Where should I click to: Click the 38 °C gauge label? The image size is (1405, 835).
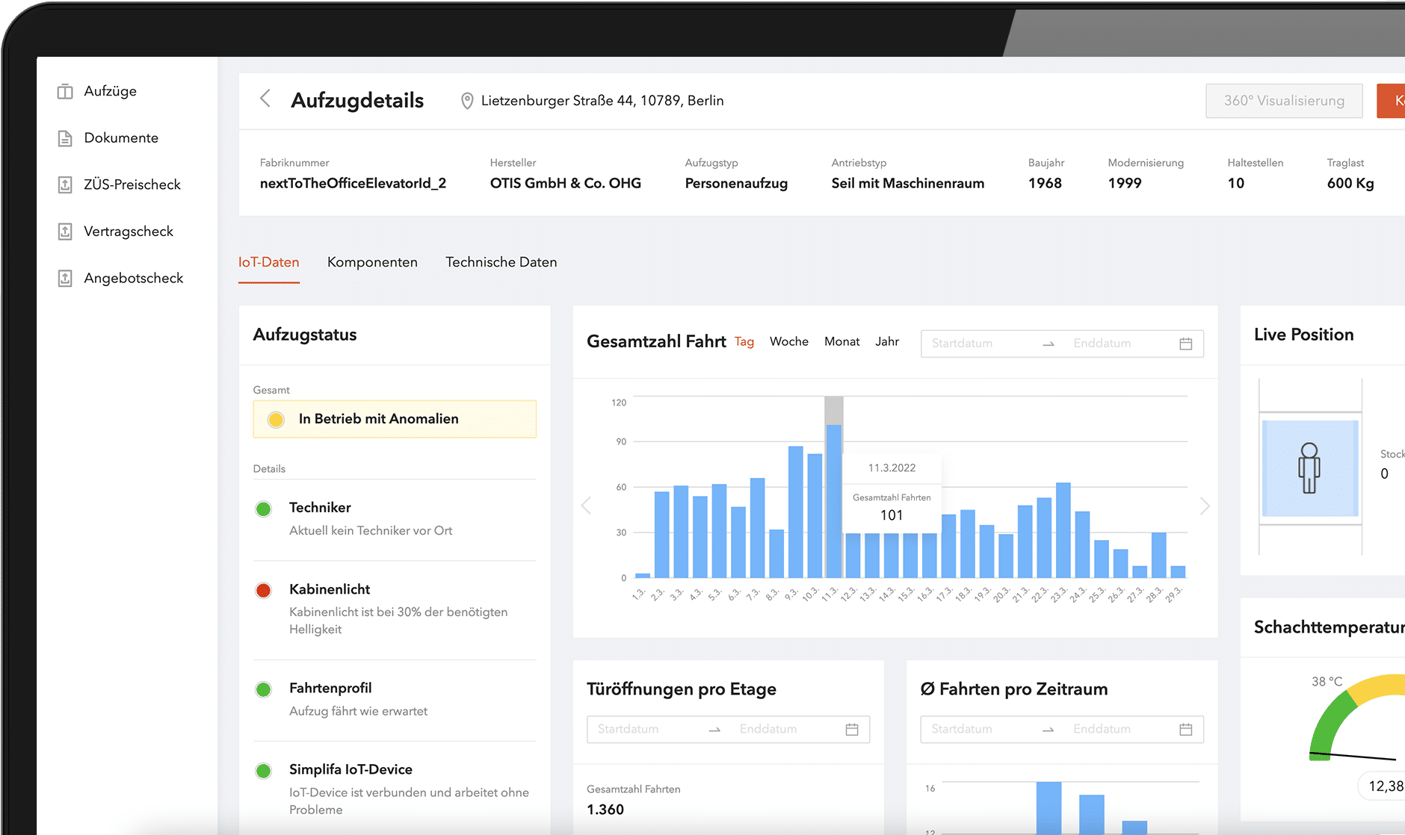click(x=1327, y=681)
